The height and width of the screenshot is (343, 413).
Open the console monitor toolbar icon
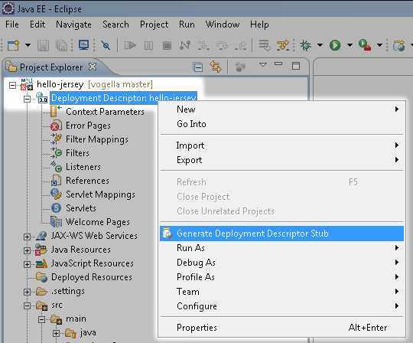click(84, 45)
